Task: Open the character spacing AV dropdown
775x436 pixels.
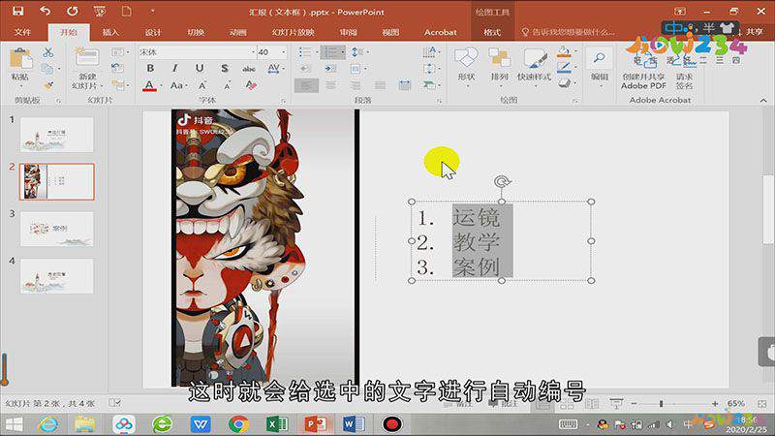Action: (275, 68)
